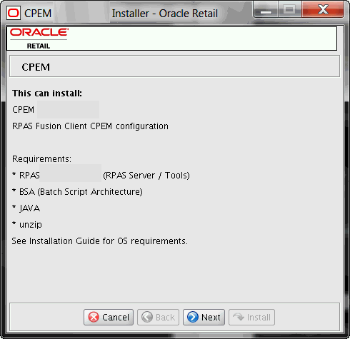Image resolution: width=350 pixels, height=339 pixels.
Task: Click the "Requirements:" label
Action: click(41, 159)
